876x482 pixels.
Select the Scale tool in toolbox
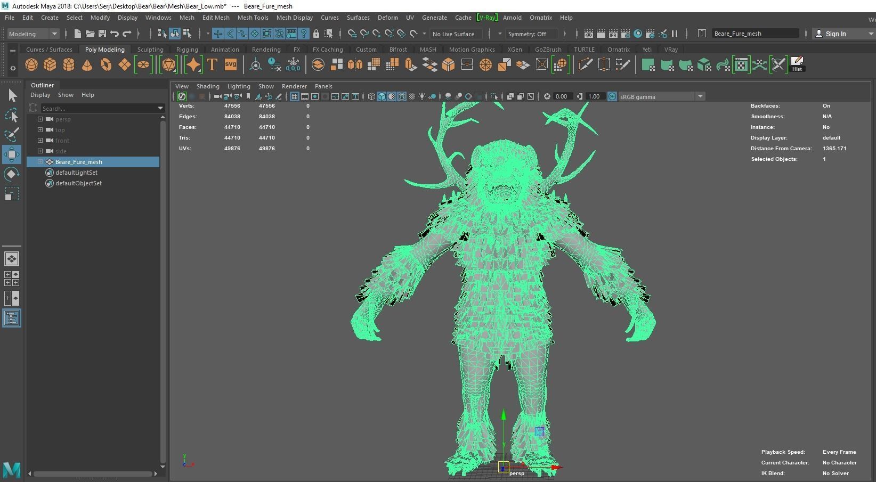click(12, 194)
